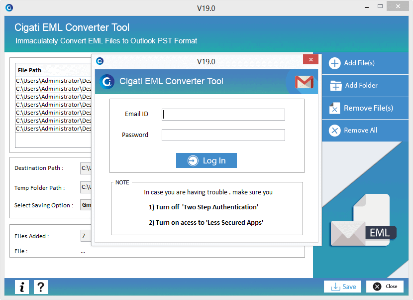Screen dimensions: 413x300
Task: Click the Add File(s) plus icon
Action: point(334,63)
